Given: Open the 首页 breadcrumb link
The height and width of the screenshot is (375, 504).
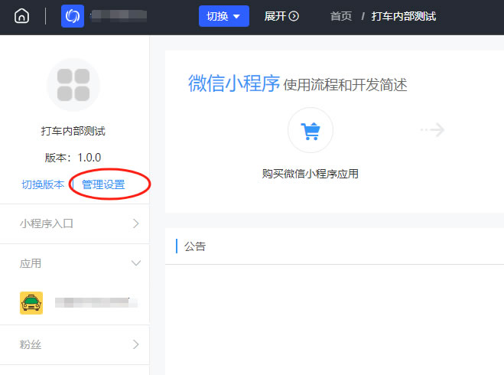Looking at the screenshot, I should click(x=341, y=16).
